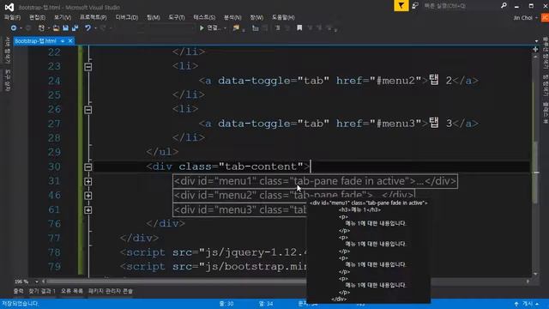Pin the Bootstrap-탭.html tab
This screenshot has width=549, height=309.
(x=63, y=41)
